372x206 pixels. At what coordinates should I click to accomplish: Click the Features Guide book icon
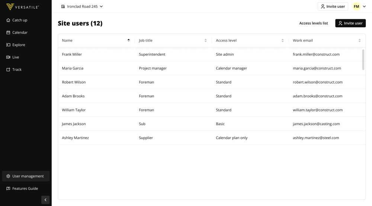[8, 189]
